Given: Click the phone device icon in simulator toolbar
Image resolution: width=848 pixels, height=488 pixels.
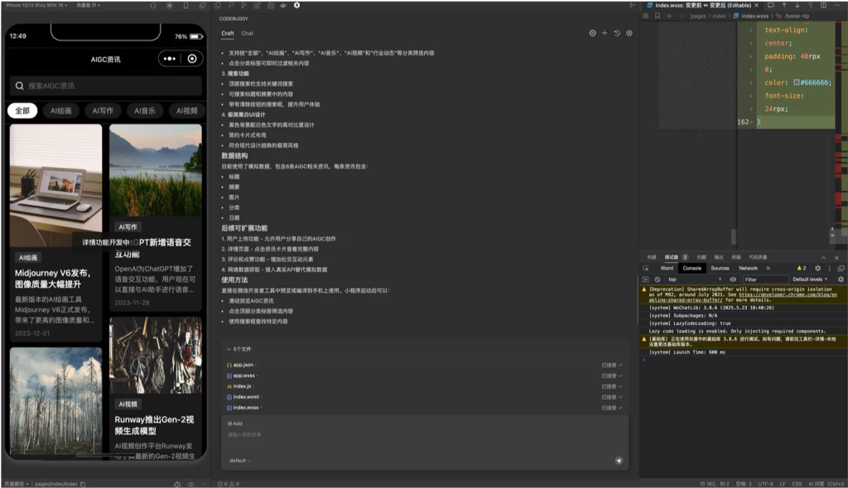Looking at the screenshot, I should (x=185, y=6).
